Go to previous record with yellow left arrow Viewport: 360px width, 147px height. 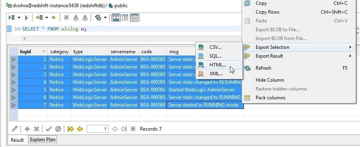pos(80,129)
